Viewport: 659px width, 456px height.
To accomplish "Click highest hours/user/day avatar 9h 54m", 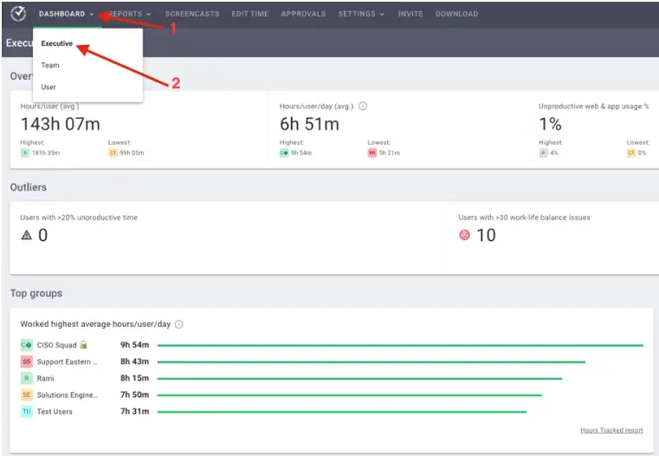I will [284, 153].
